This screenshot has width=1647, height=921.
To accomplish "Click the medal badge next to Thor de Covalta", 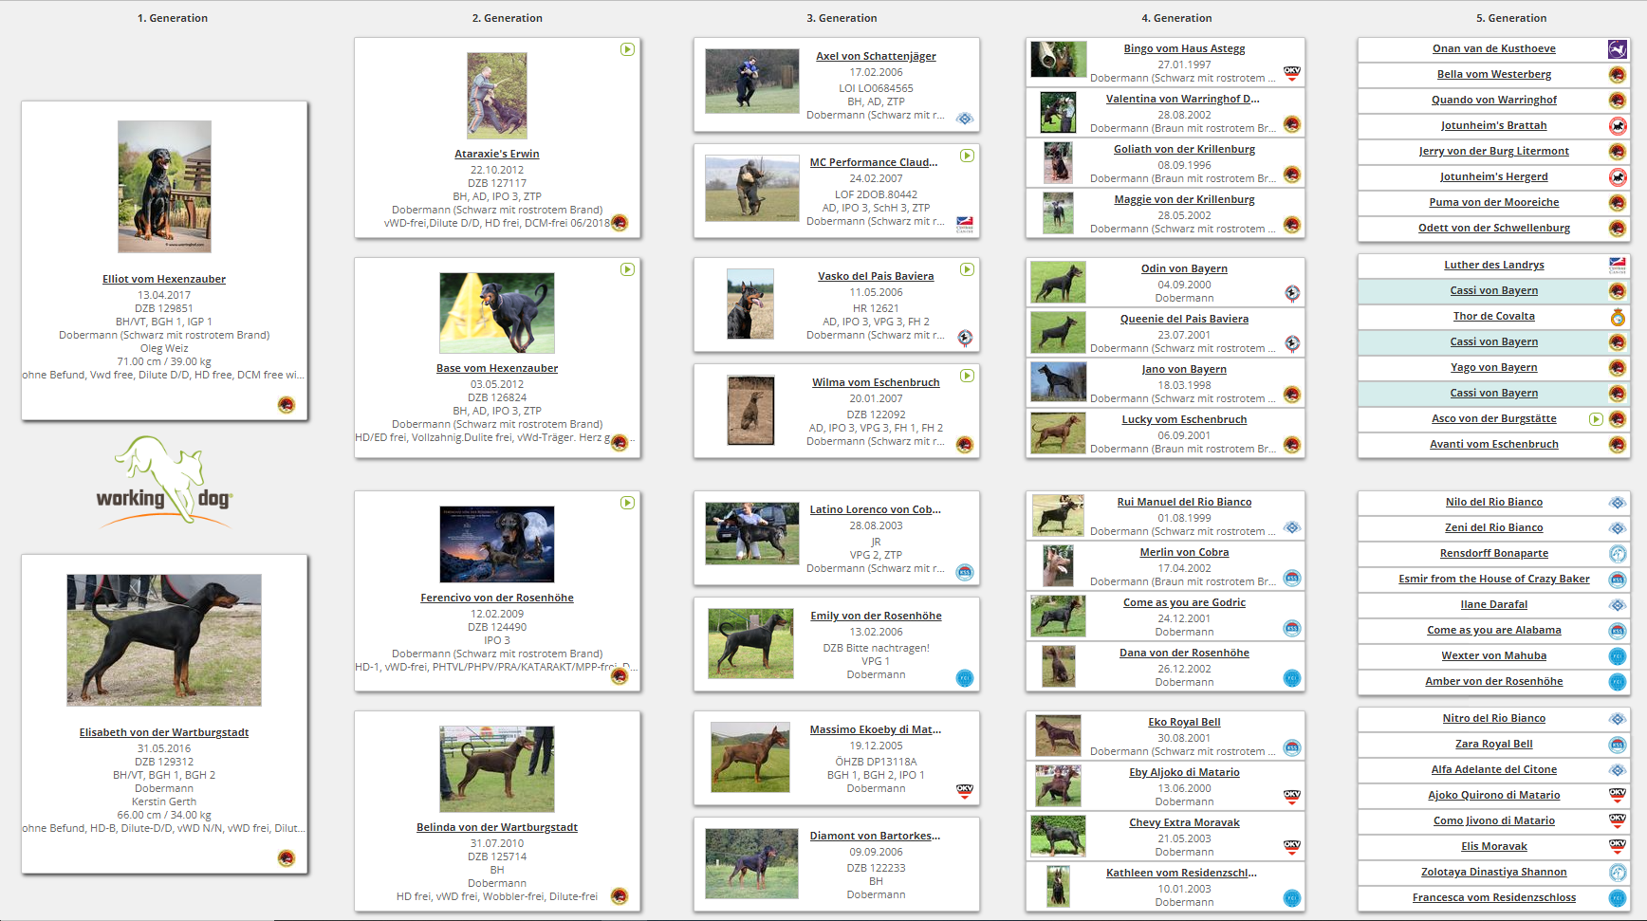I will pyautogui.click(x=1618, y=317).
